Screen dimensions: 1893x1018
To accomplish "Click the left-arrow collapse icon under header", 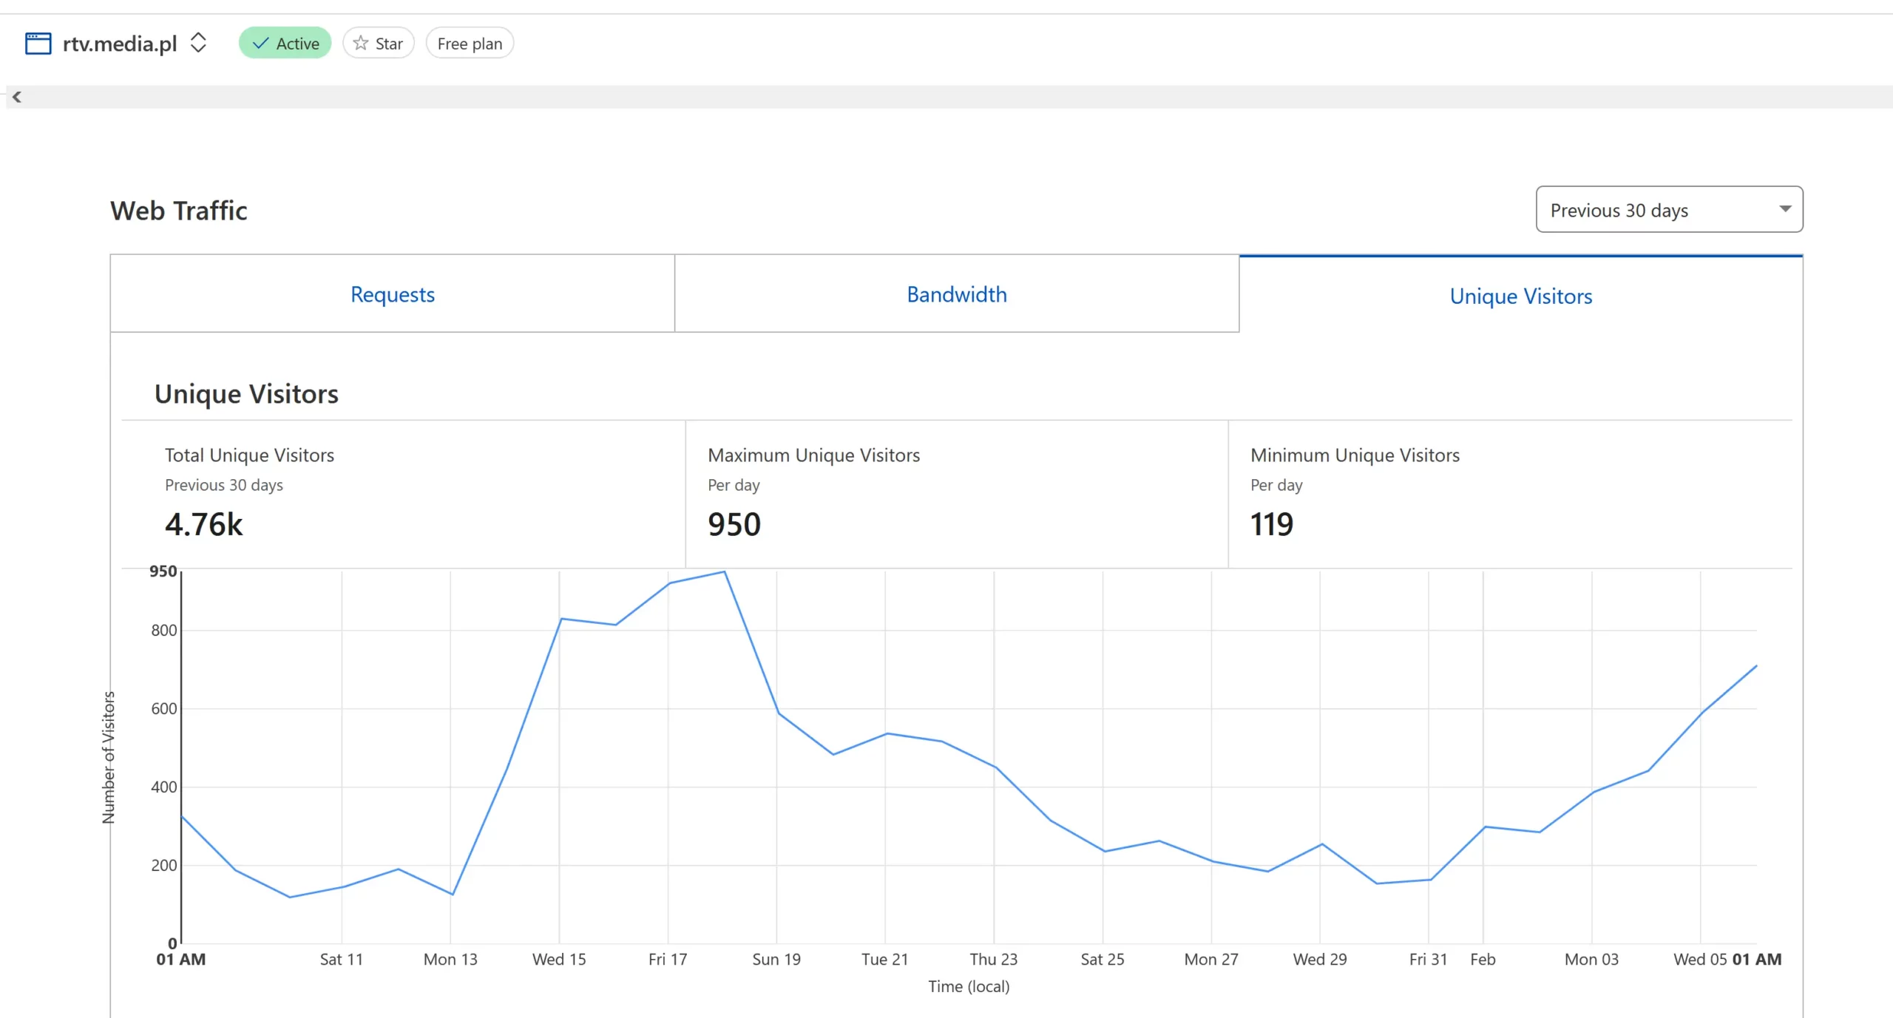I will click(x=17, y=97).
